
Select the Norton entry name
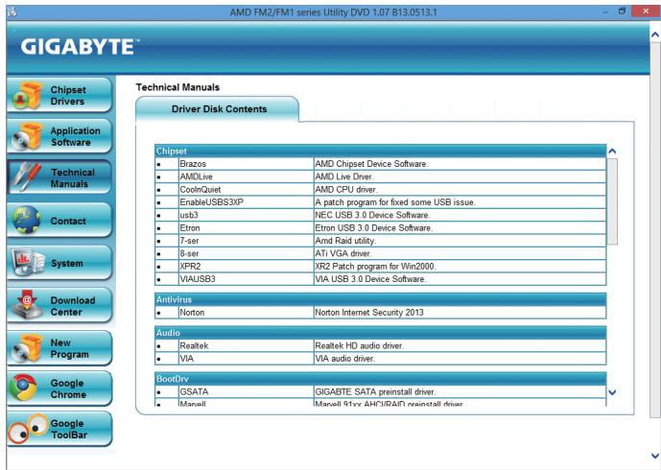[192, 313]
